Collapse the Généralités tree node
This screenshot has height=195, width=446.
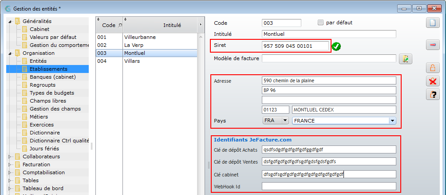(x=11, y=22)
